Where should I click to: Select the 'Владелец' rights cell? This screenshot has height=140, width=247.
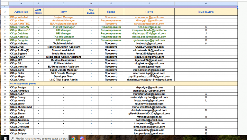coord(111,17)
